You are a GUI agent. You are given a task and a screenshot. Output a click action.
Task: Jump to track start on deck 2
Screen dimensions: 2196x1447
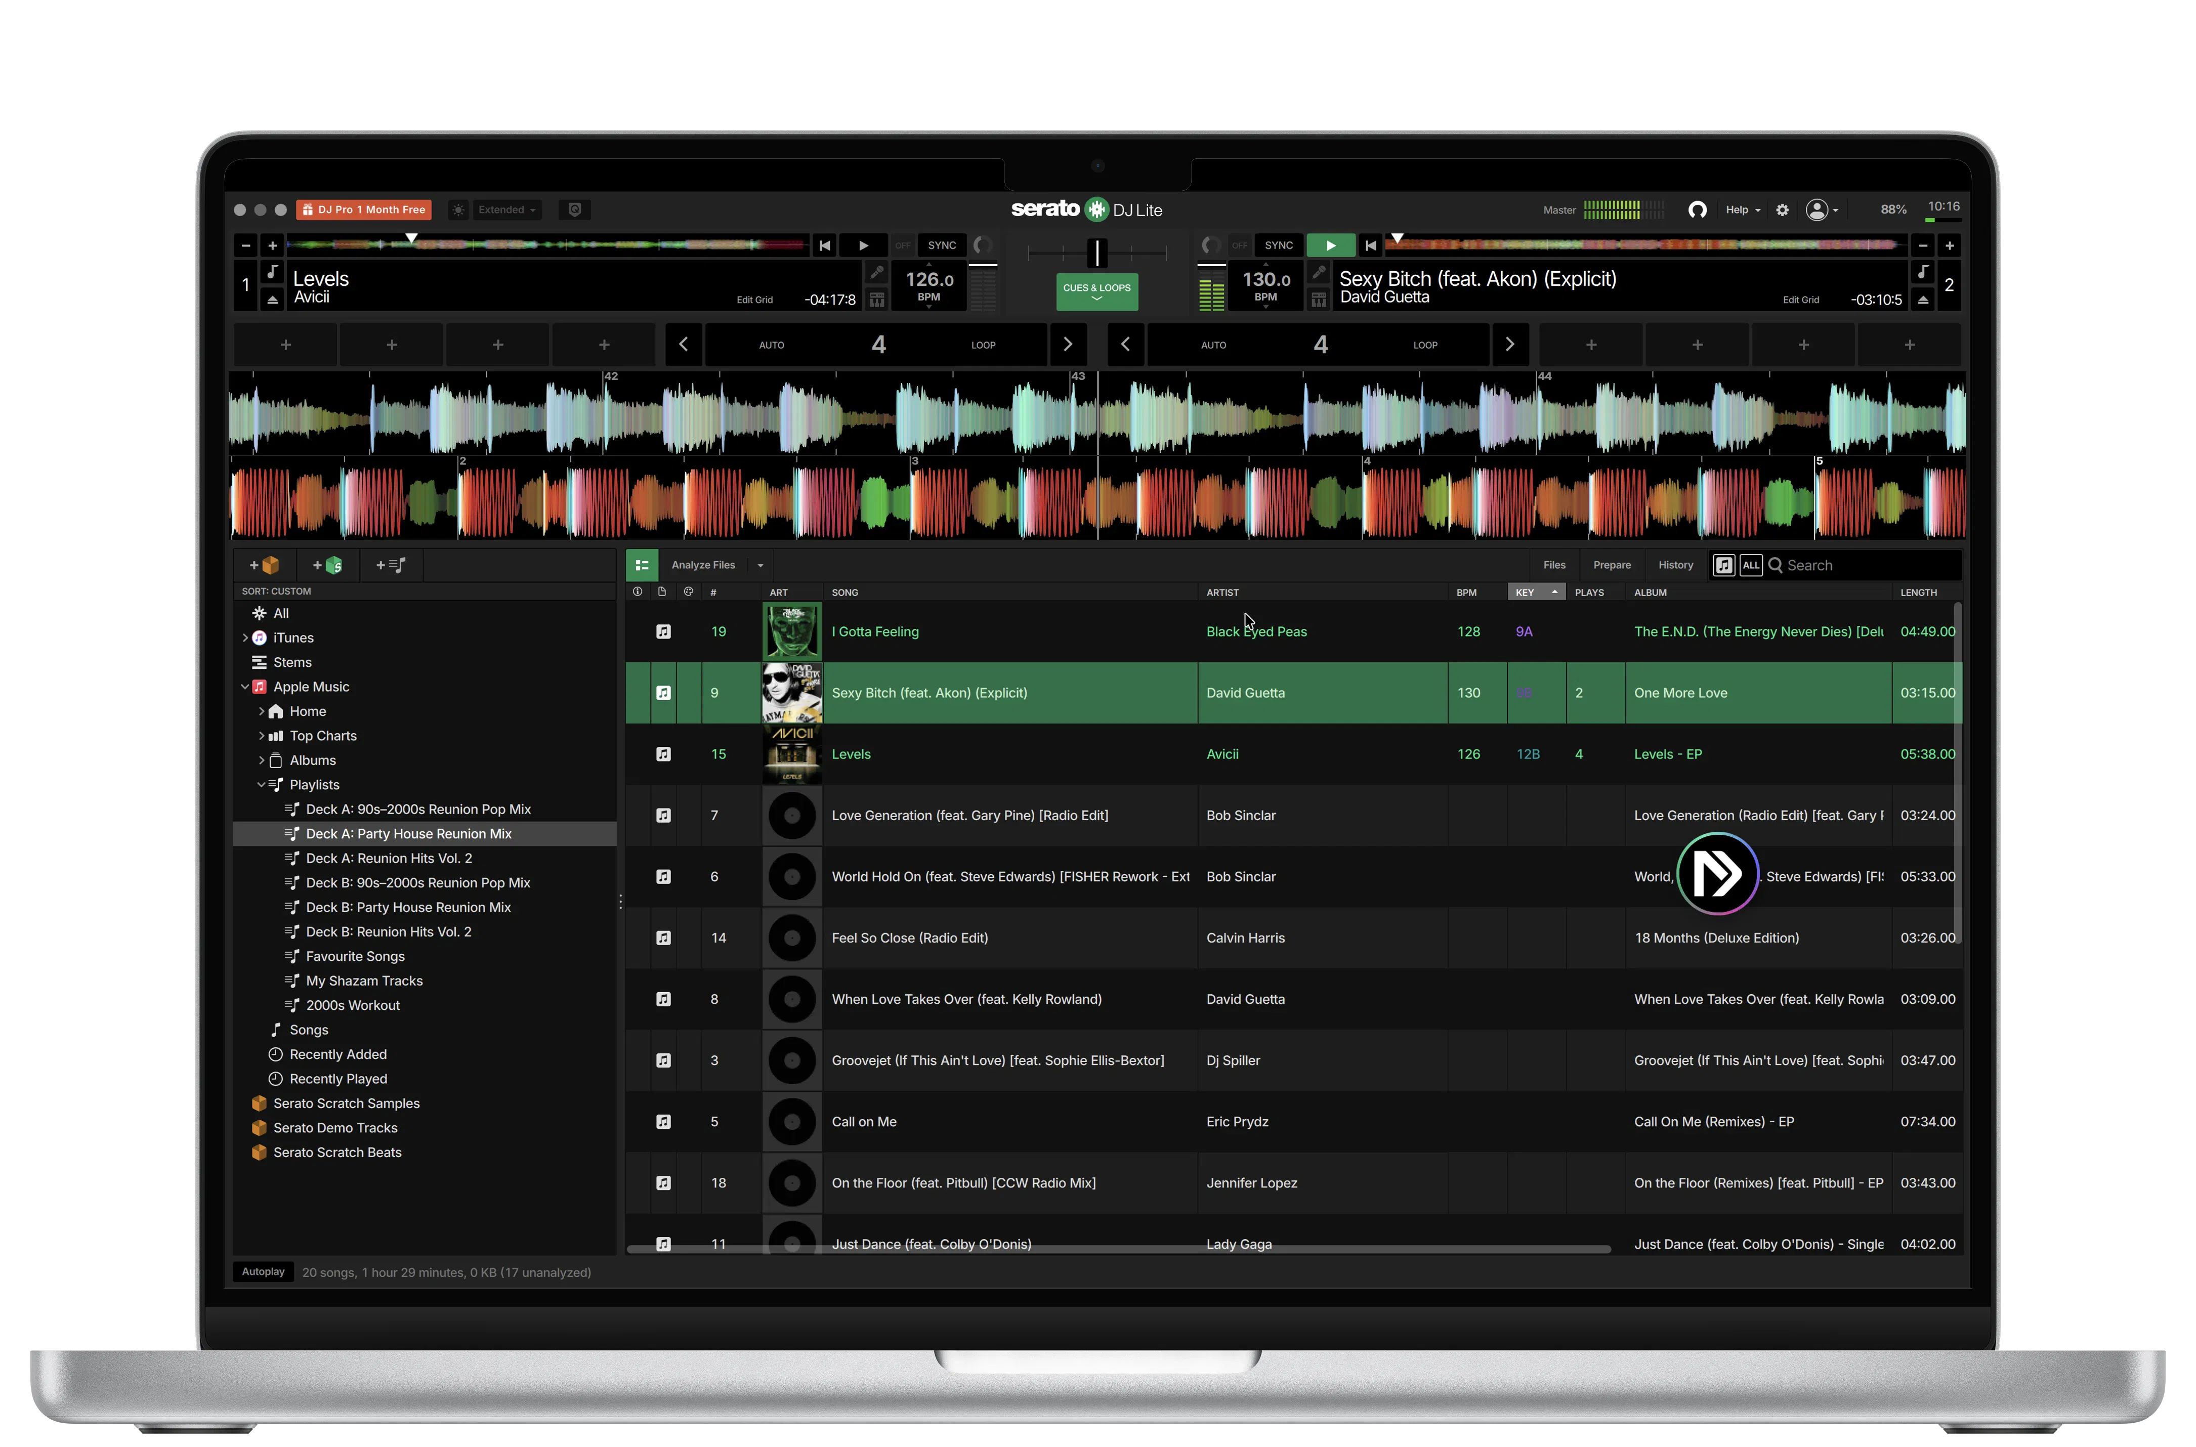1370,245
